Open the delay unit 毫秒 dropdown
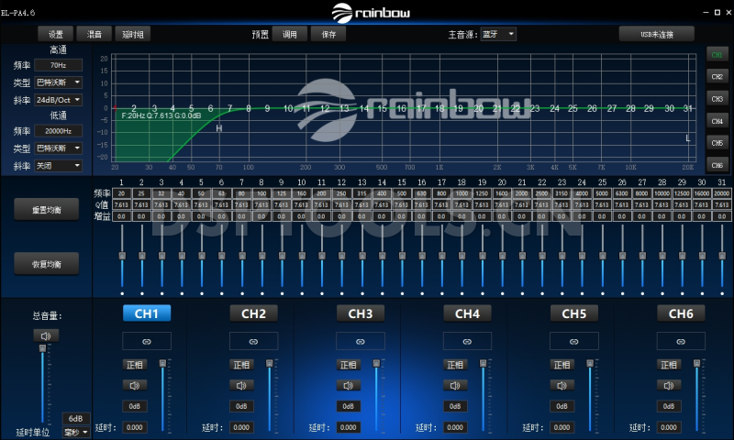The image size is (734, 440). pyautogui.click(x=75, y=432)
